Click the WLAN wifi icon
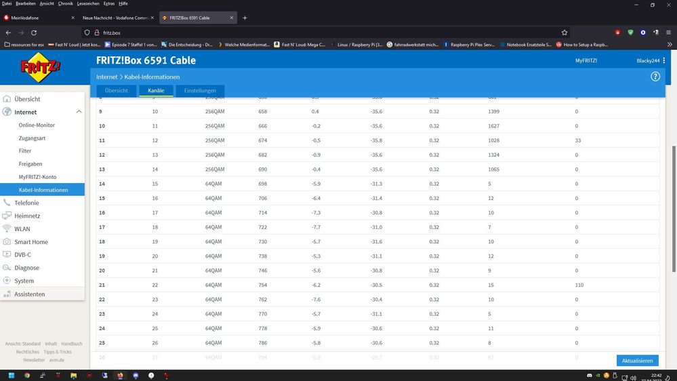 tap(7, 228)
